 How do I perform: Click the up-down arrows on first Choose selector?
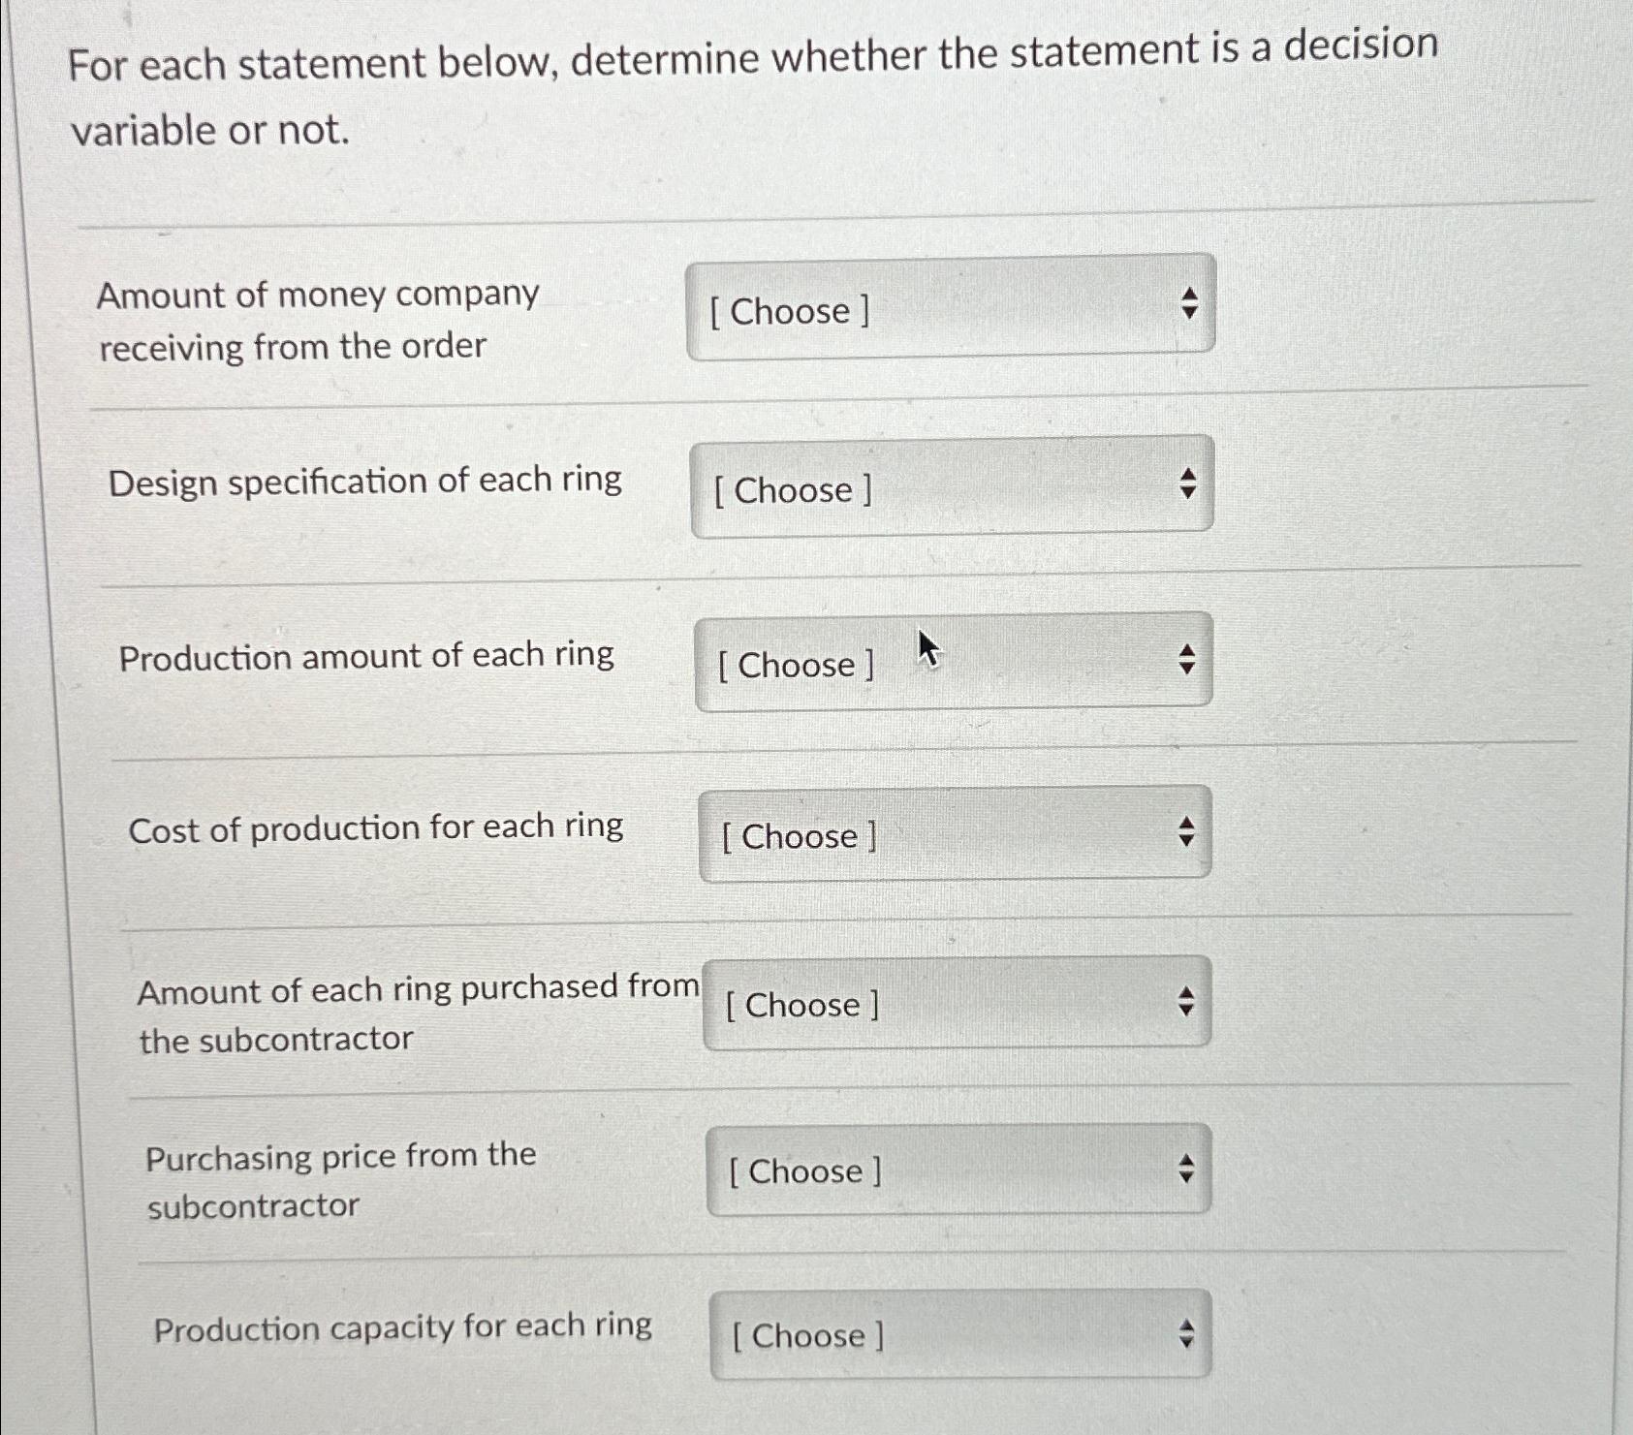[x=1192, y=300]
